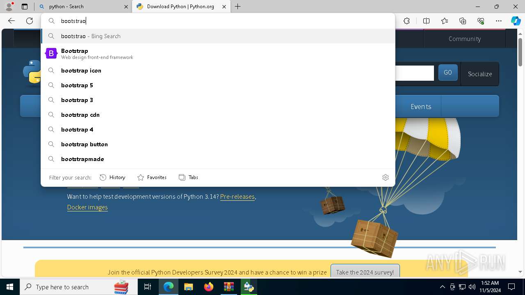Open the Docker images link
525x295 pixels.
(x=87, y=207)
